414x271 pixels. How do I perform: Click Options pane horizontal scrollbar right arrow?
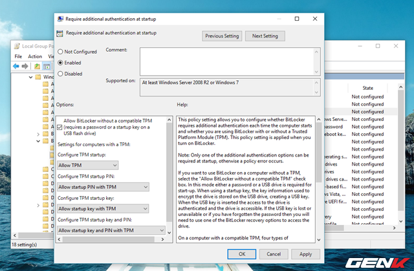tap(162, 239)
